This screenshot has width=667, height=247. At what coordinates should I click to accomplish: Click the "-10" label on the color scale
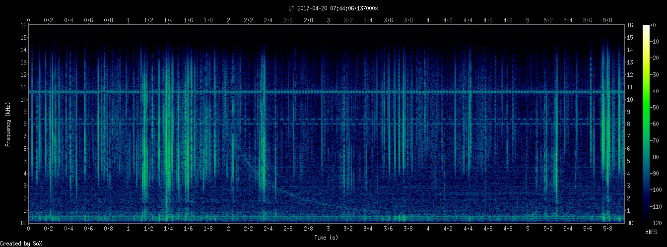(658, 41)
